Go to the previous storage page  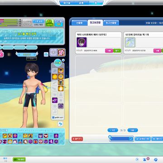tap(113, 130)
